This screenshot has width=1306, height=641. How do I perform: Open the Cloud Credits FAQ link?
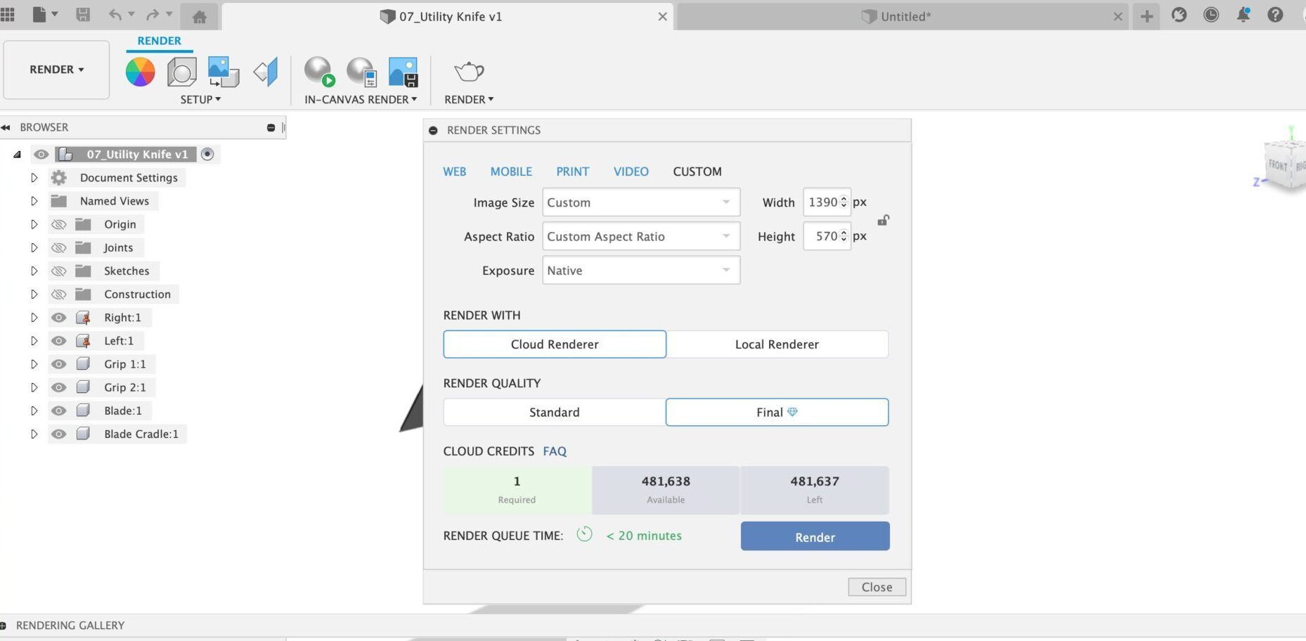pos(555,451)
